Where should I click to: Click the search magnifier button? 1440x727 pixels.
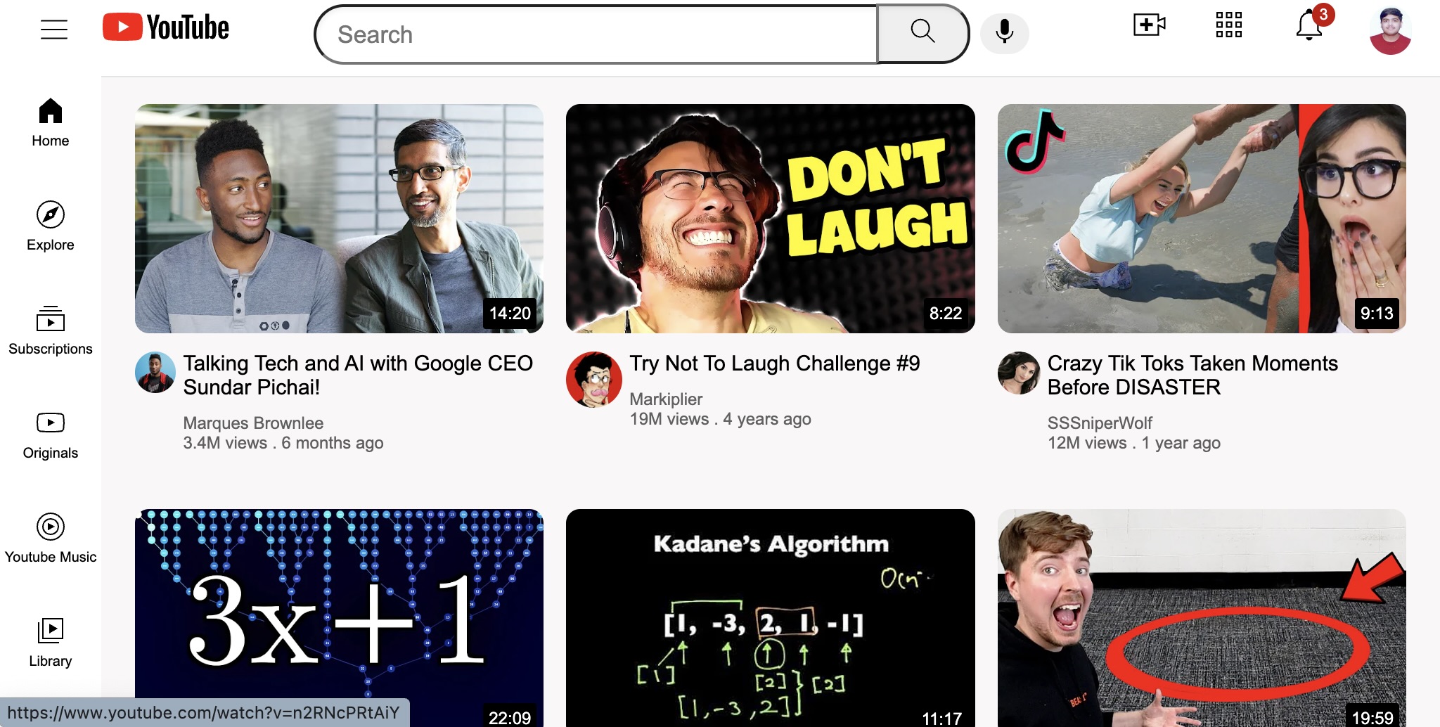[922, 33]
